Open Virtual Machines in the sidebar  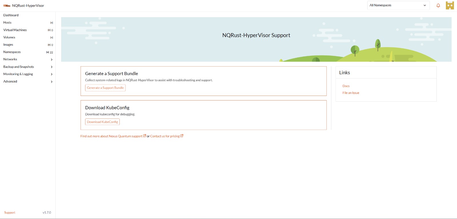[15, 30]
